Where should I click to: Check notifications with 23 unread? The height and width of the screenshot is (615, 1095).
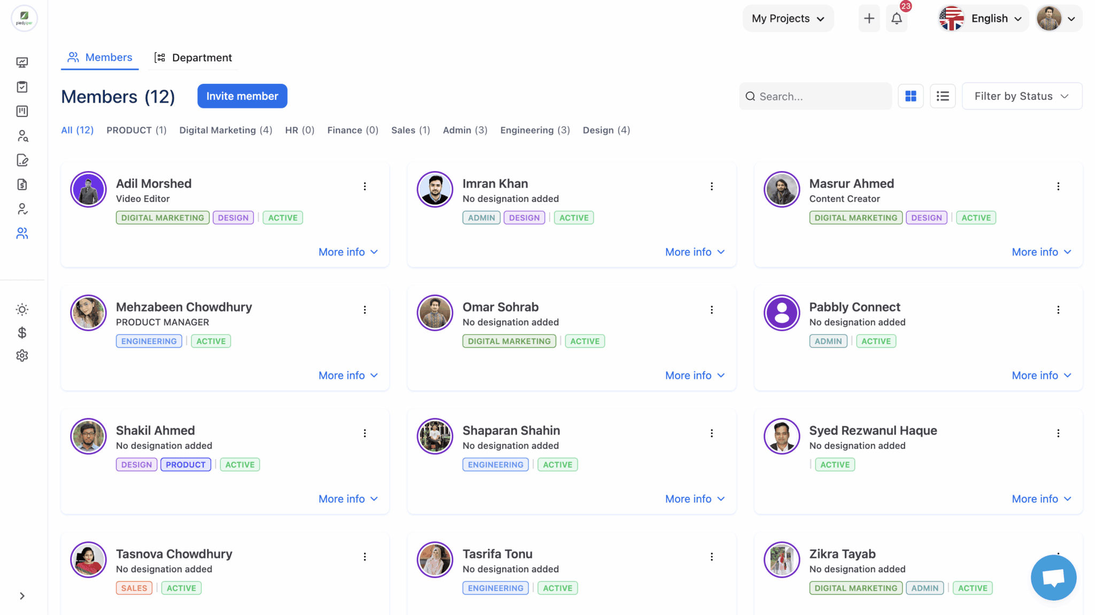(897, 18)
